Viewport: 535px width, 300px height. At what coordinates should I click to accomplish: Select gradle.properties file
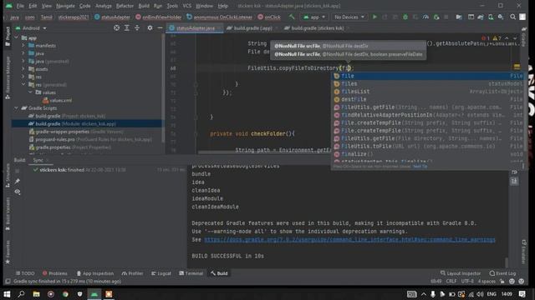pos(87,147)
